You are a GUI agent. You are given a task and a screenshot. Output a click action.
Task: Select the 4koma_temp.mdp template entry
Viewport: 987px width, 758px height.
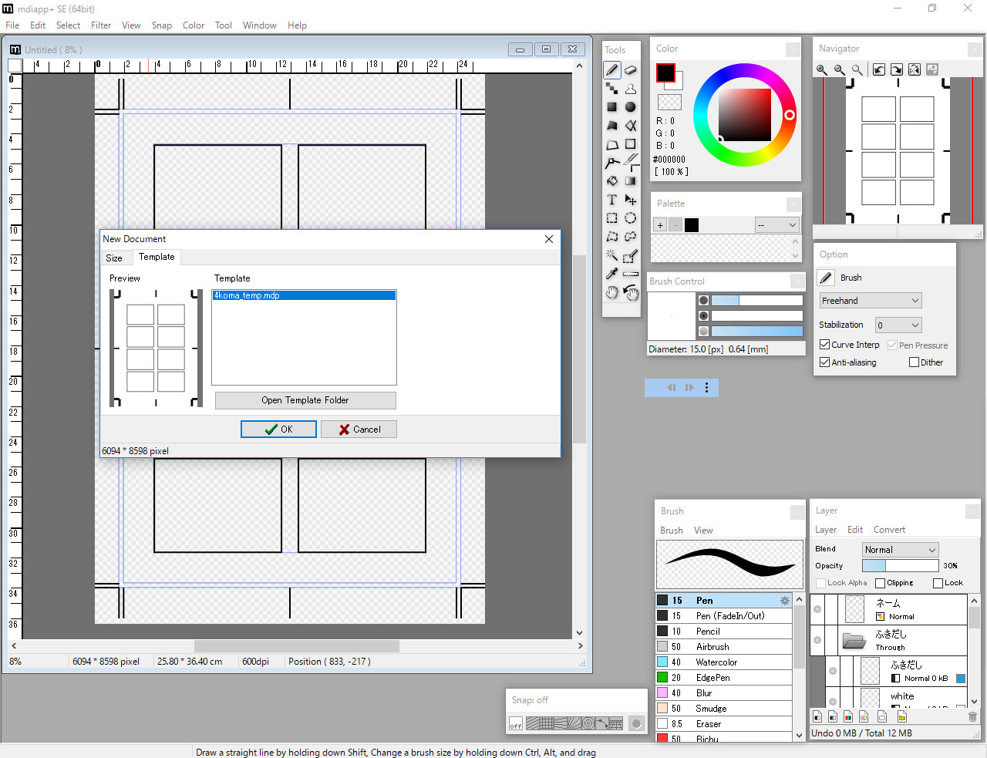304,295
